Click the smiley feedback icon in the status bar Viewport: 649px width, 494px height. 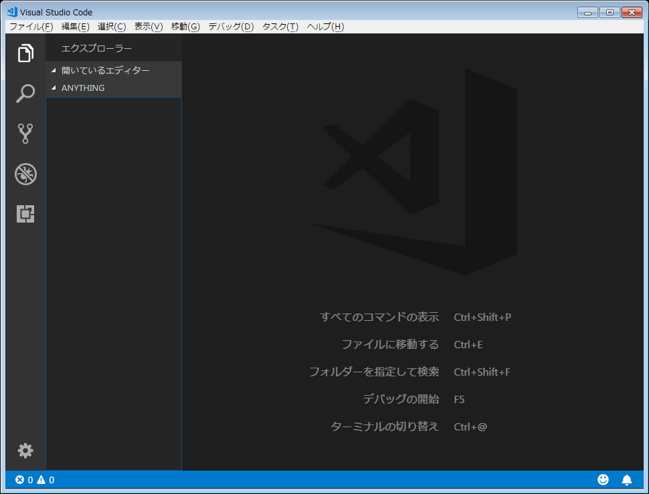coord(602,479)
